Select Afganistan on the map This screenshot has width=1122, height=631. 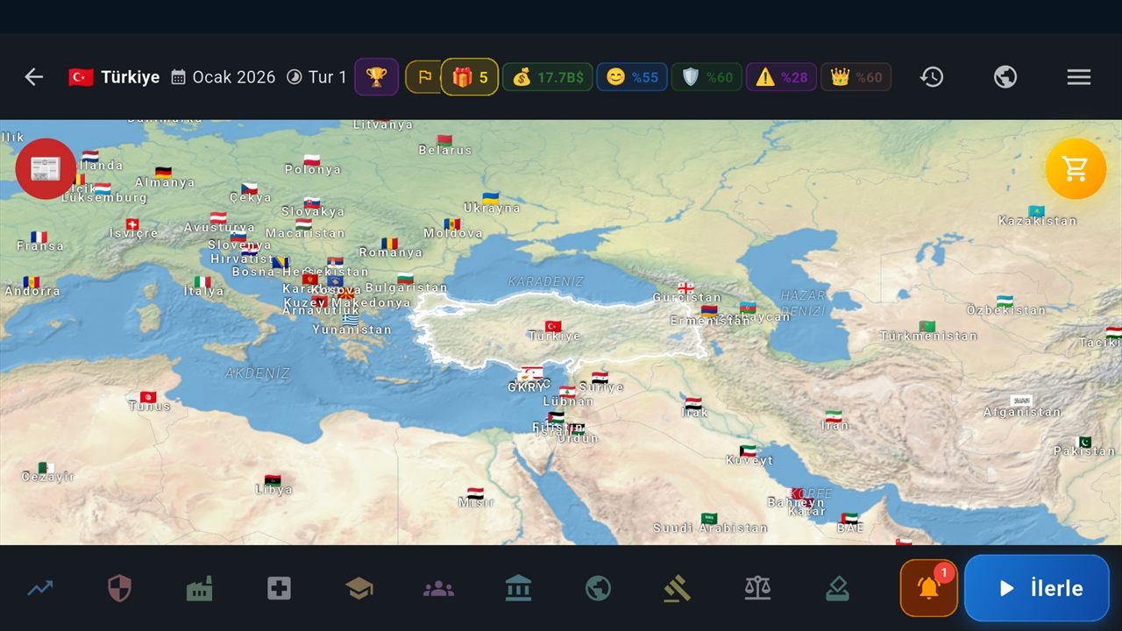1022,406
